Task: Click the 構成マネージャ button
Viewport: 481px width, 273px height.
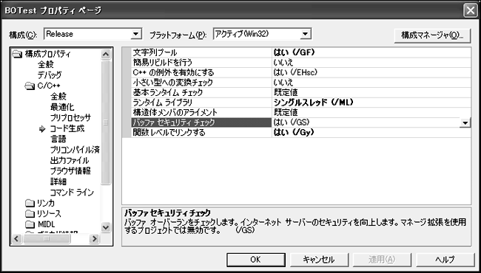Action: click(x=433, y=35)
